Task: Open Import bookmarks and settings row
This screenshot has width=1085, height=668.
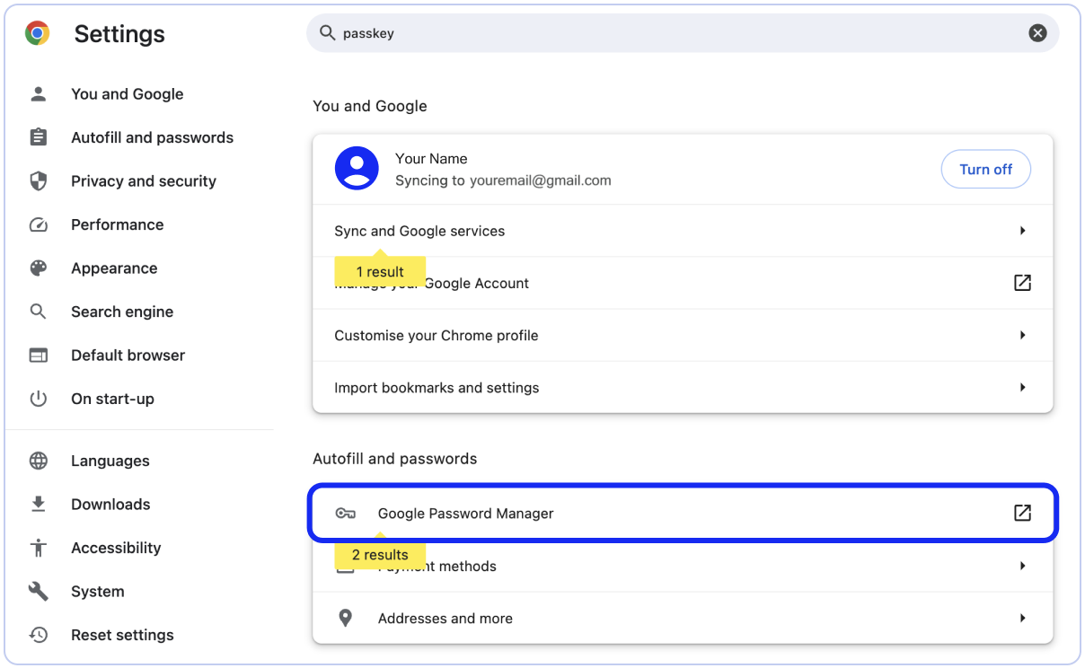Action: point(683,387)
